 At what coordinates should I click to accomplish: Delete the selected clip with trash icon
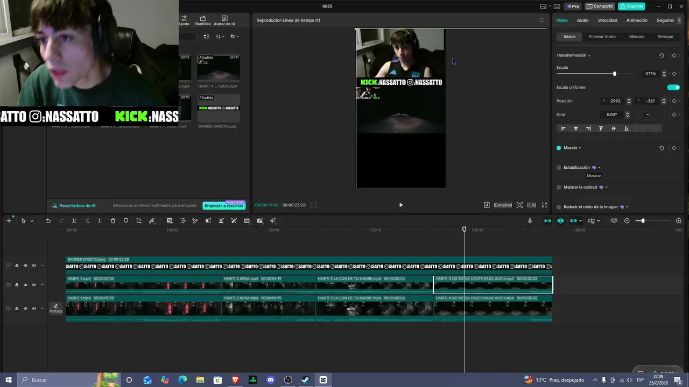113,221
